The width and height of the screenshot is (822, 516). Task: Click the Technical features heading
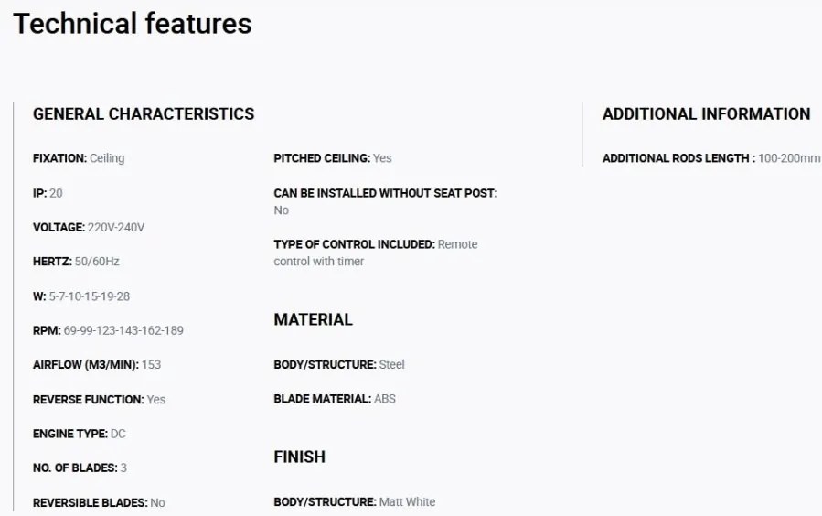pos(132,24)
